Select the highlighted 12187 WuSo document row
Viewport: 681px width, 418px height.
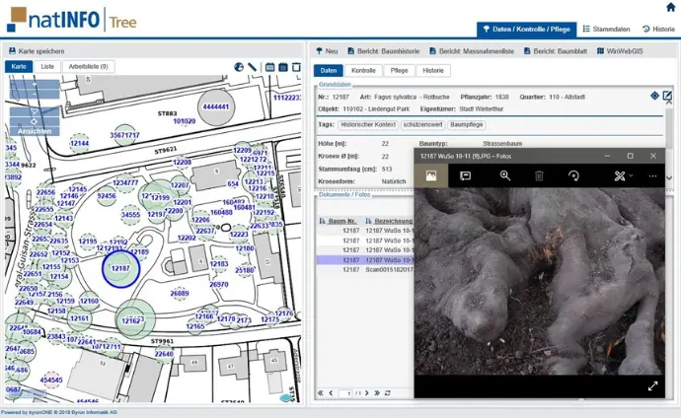[x=365, y=260]
